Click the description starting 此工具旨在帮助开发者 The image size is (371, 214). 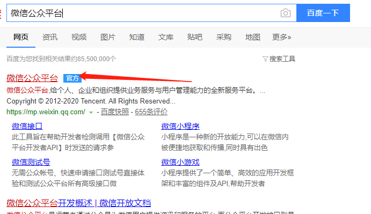78,142
